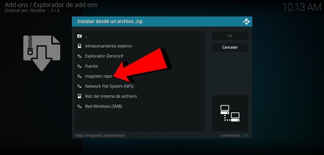Select the Almacenamiento externo entry
This screenshot has width=324, height=155.
click(108, 46)
